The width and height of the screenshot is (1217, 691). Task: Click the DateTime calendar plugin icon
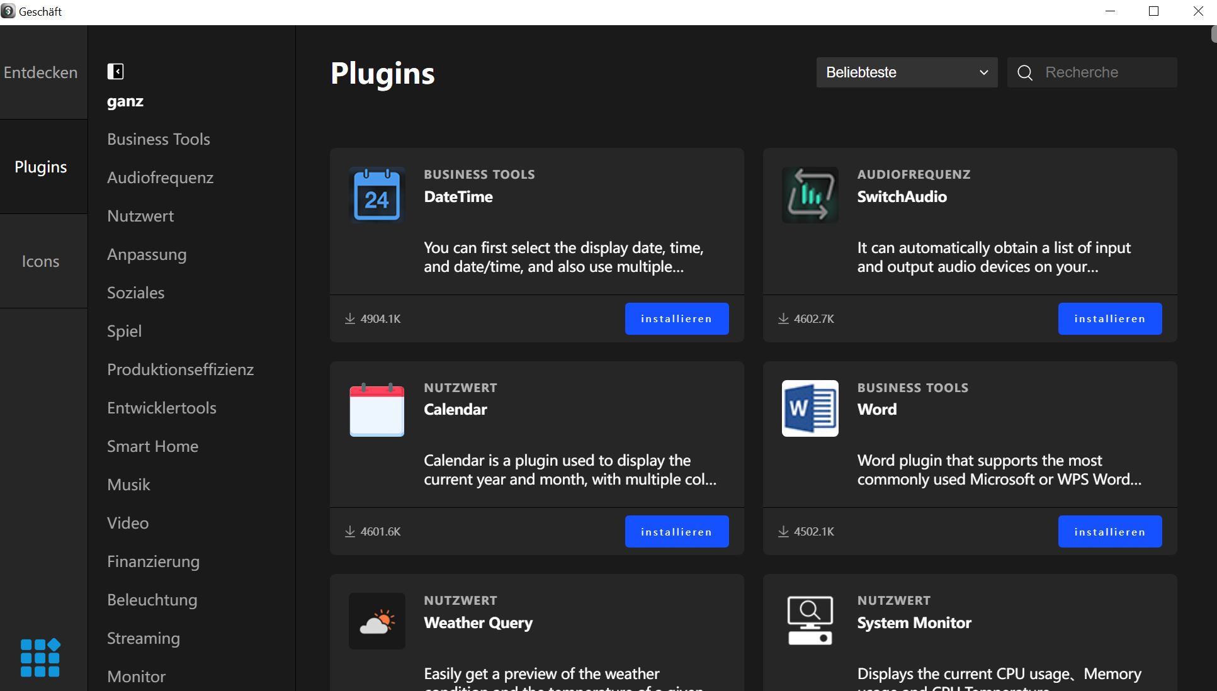(x=376, y=195)
